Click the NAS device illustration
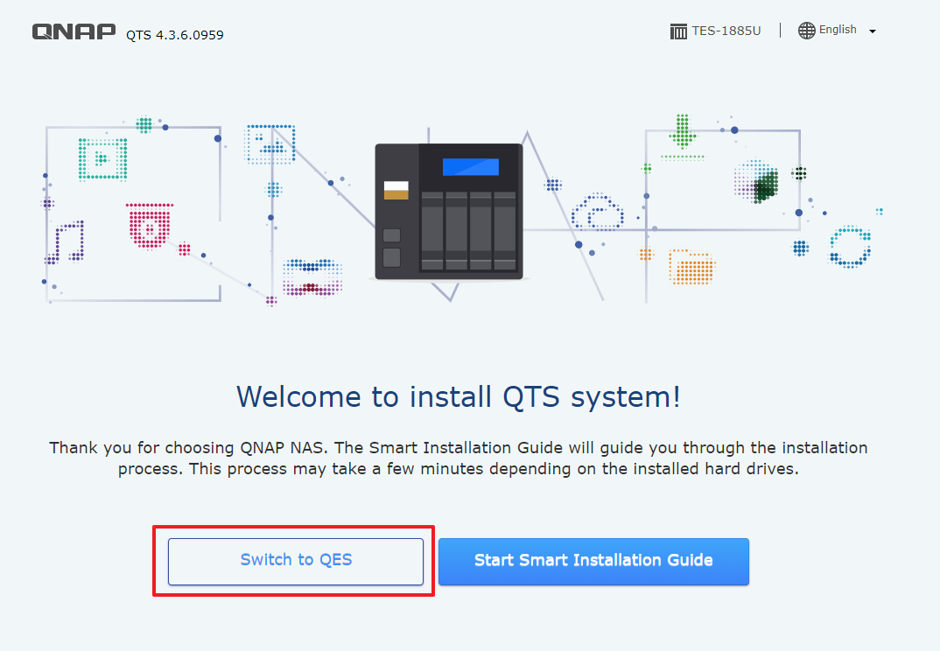Screen dimensions: 940x651 click(448, 212)
